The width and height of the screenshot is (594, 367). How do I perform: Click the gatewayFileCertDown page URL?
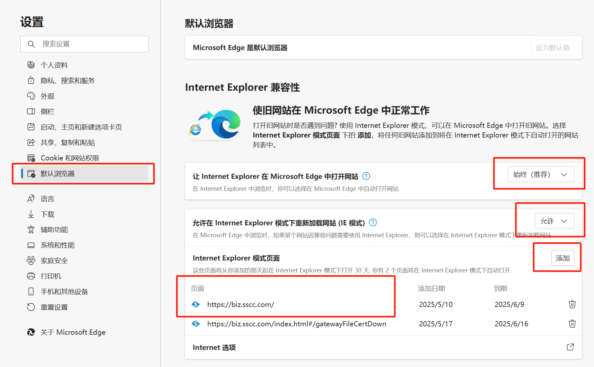pos(296,324)
